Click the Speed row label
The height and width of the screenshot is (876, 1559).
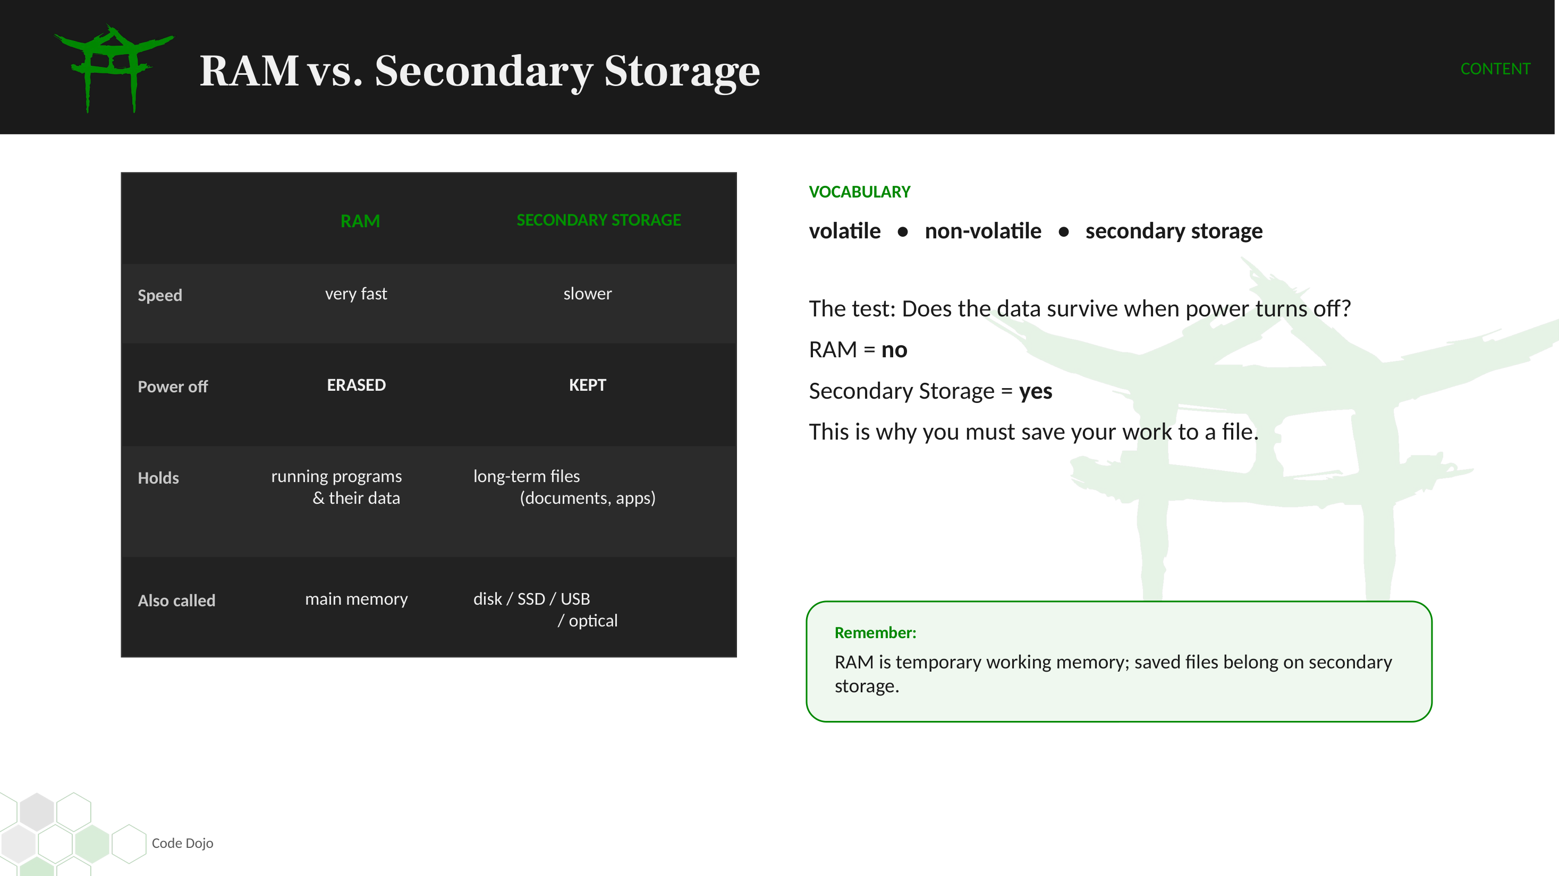coord(160,295)
